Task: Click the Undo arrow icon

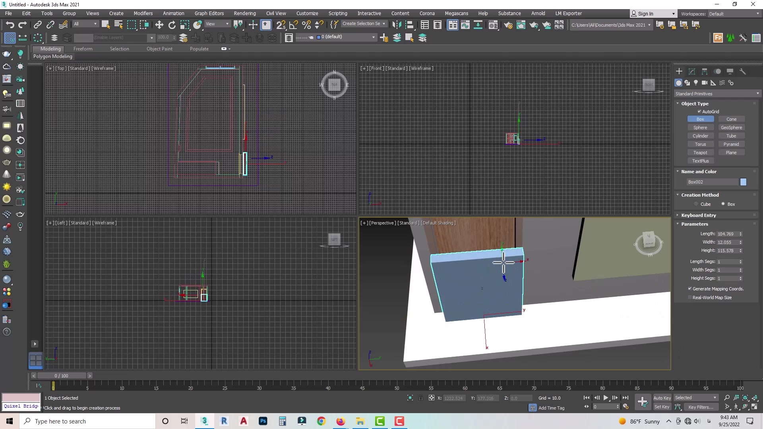Action: pyautogui.click(x=10, y=25)
